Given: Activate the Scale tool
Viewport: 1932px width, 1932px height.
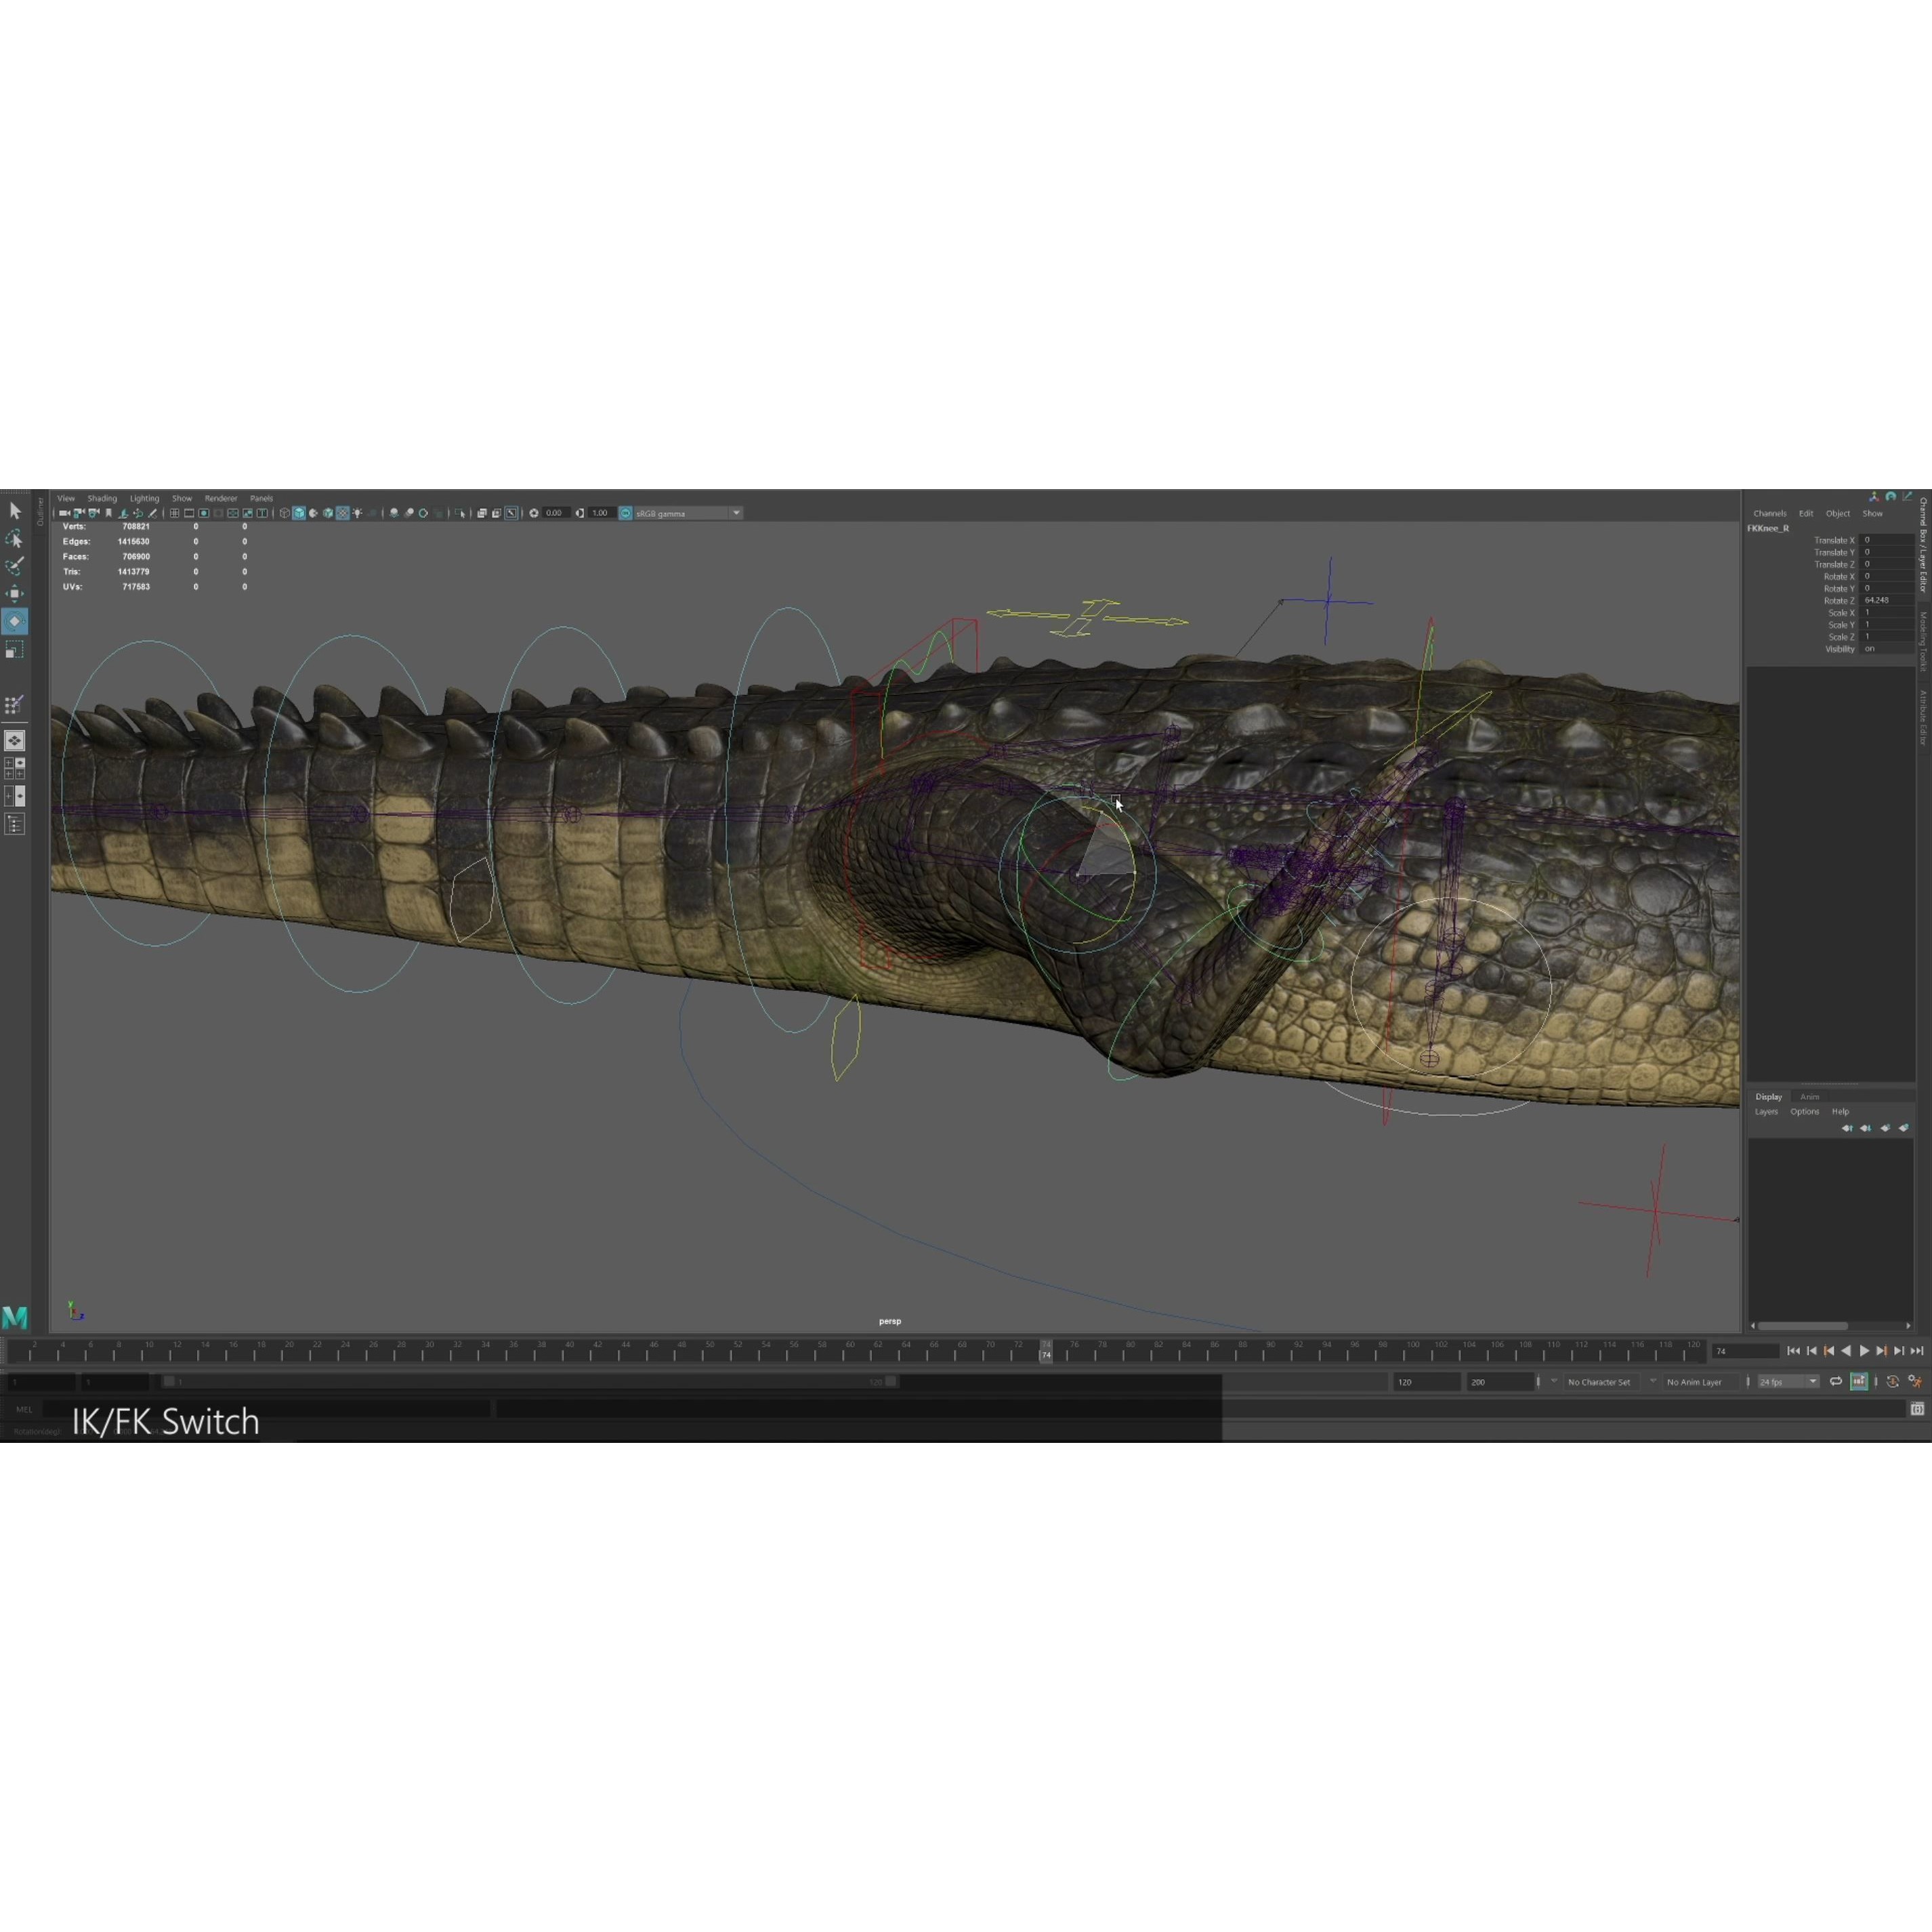Looking at the screenshot, I should [15, 650].
